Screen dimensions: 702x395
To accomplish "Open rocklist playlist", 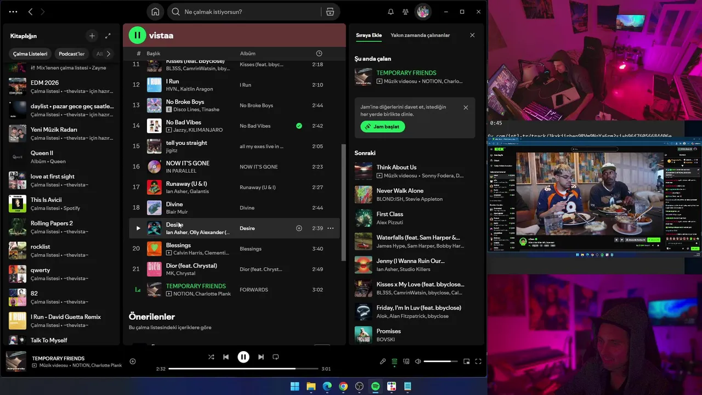I will click(x=61, y=251).
